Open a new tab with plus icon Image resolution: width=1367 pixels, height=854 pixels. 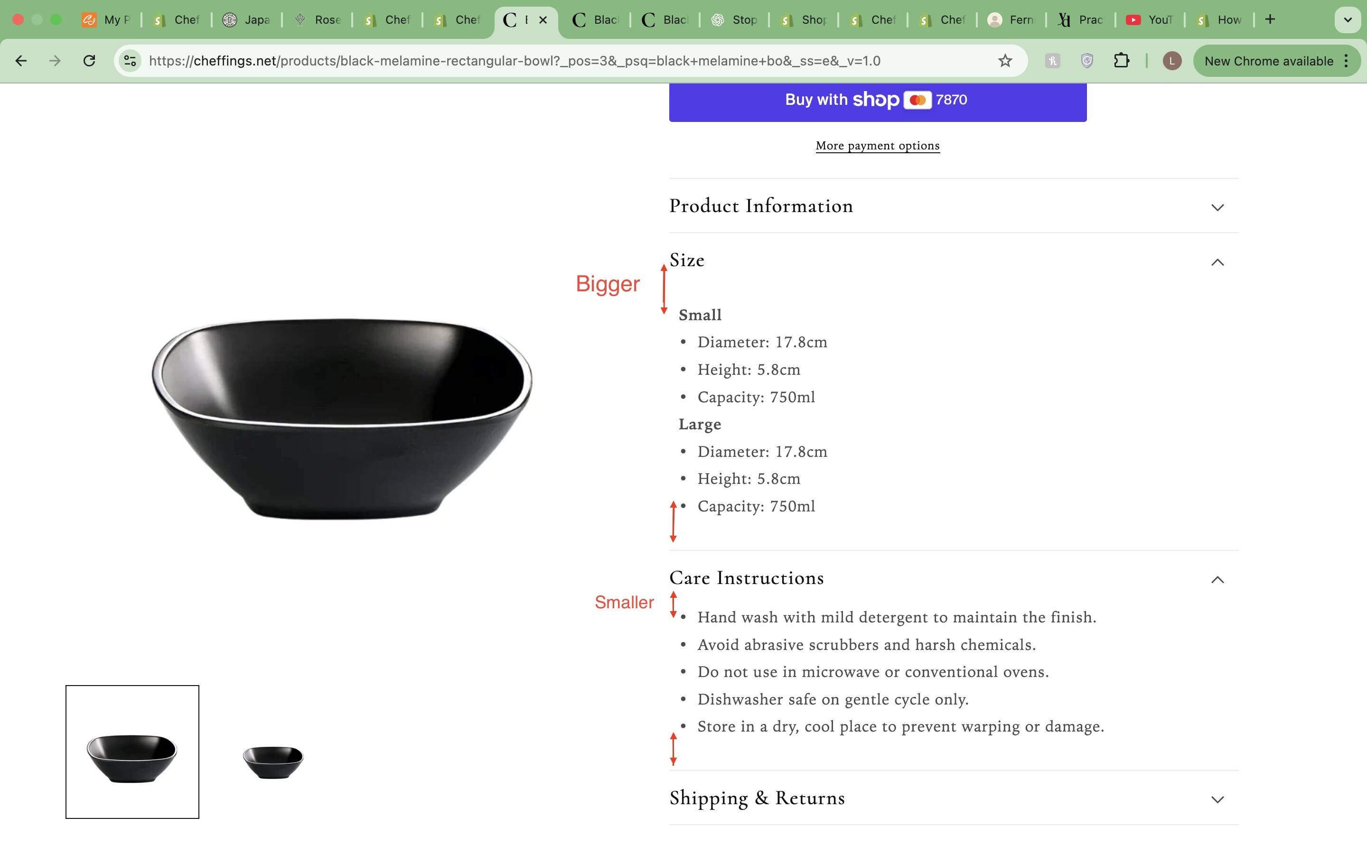(1270, 20)
